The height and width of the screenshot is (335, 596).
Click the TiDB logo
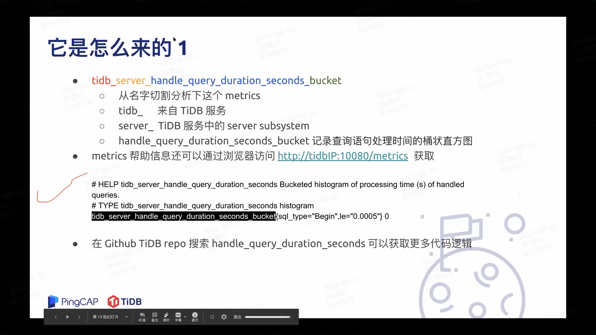pos(125,301)
